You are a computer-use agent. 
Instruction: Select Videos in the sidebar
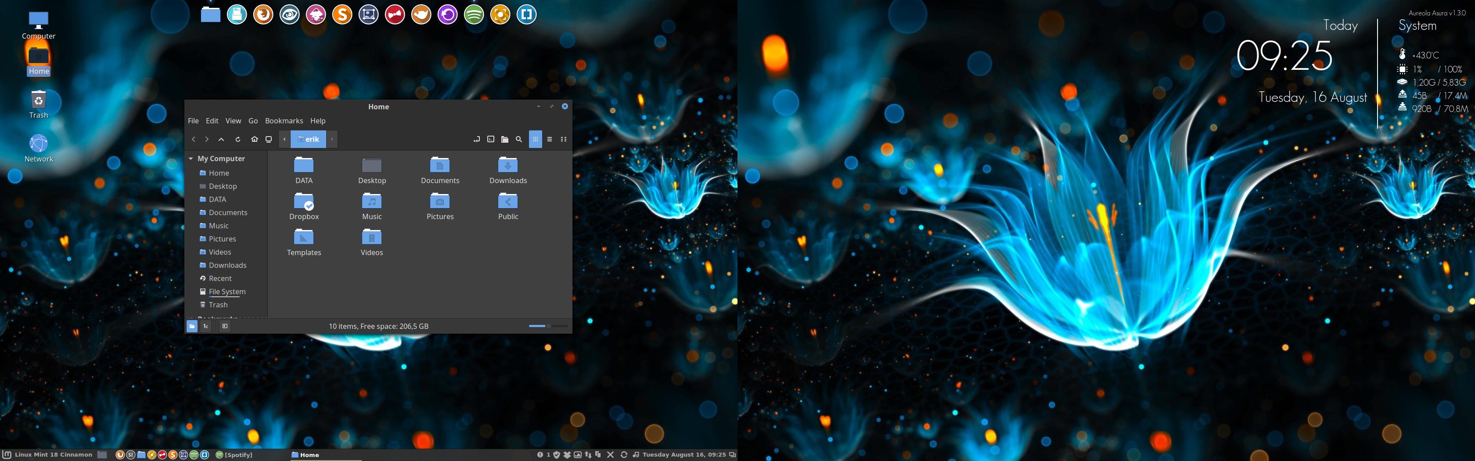215,252
